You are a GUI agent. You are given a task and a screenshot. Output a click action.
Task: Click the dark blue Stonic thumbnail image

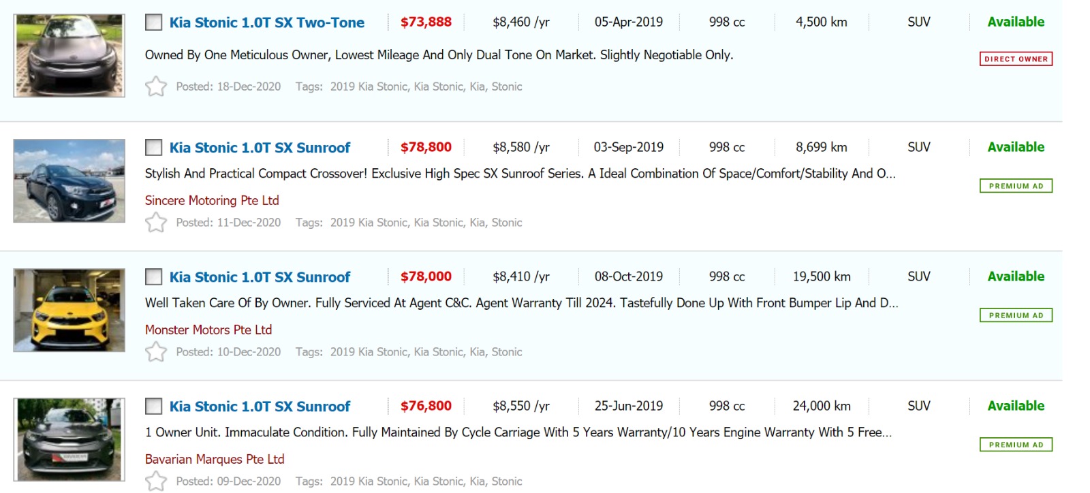pyautogui.click(x=69, y=181)
